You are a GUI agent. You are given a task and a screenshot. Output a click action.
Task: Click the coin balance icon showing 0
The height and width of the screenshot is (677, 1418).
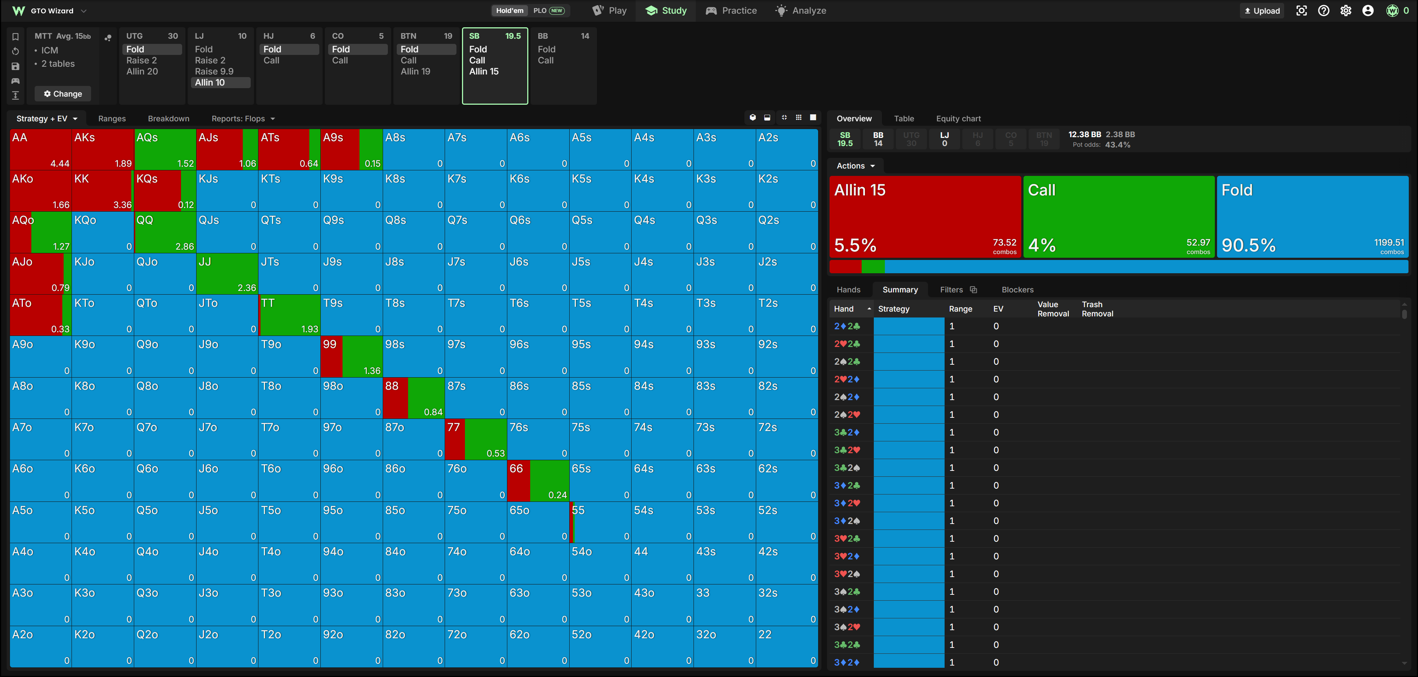(x=1392, y=10)
